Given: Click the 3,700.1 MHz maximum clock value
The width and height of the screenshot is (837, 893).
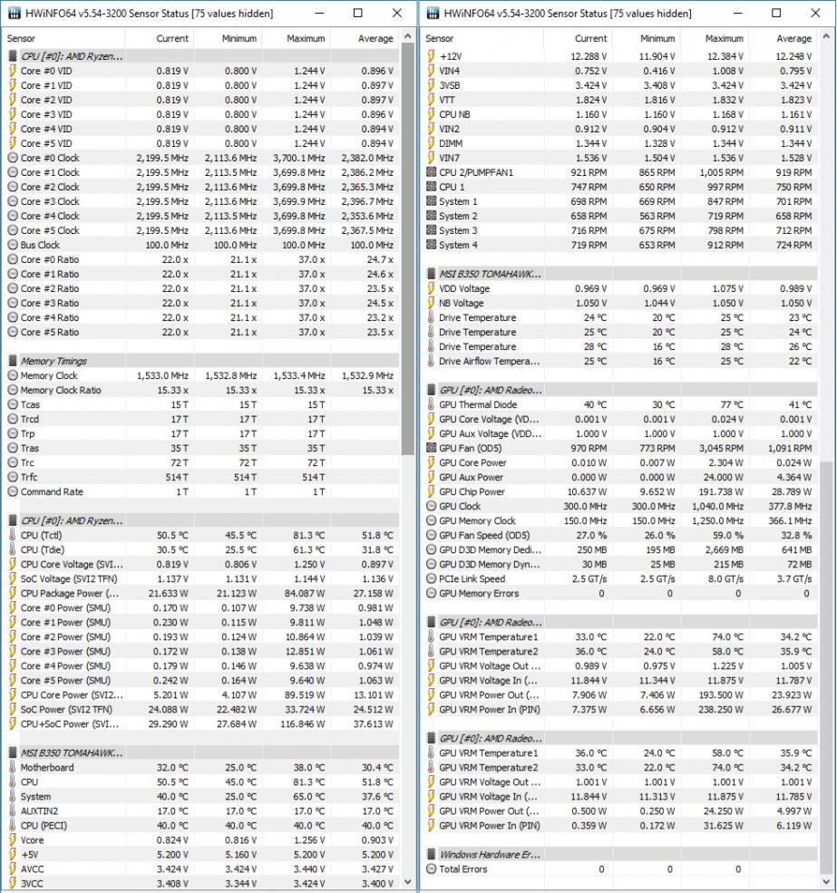Looking at the screenshot, I should click(x=299, y=158).
